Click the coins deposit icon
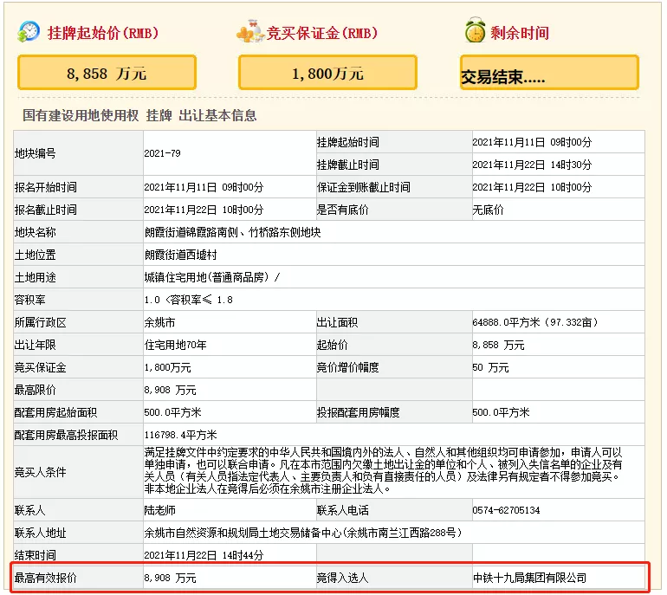This screenshot has height=595, width=667. pyautogui.click(x=250, y=32)
